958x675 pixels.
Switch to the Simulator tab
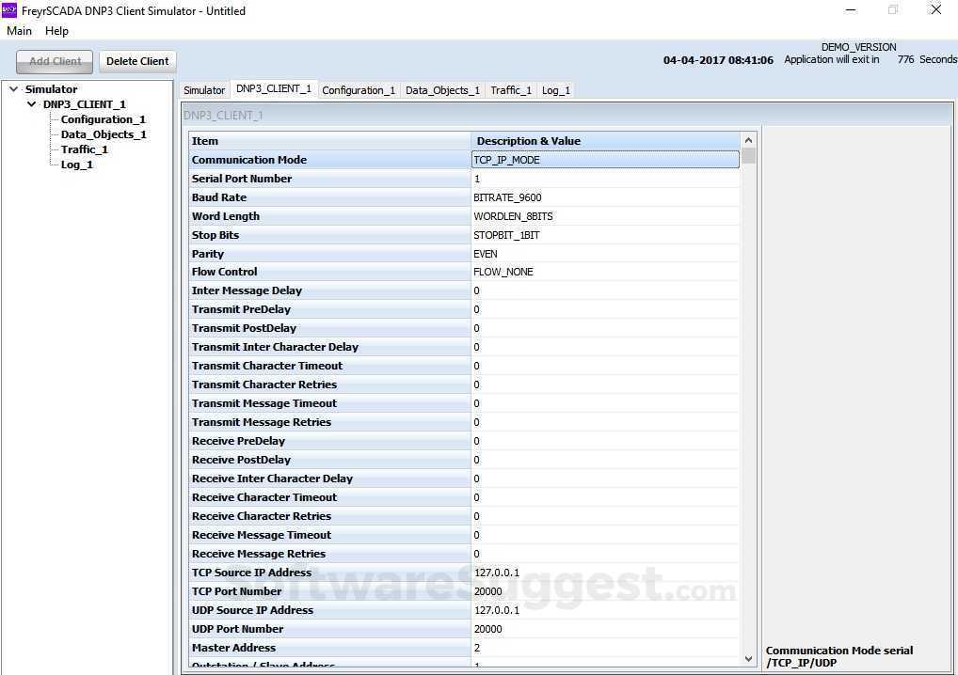[203, 89]
